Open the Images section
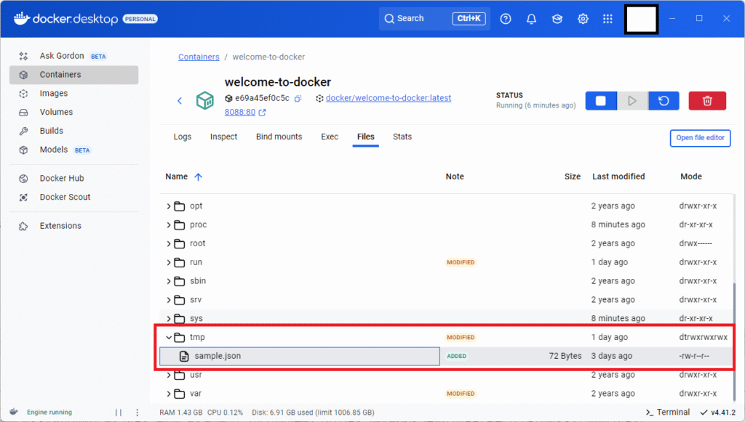The width and height of the screenshot is (745, 422). [73, 94]
